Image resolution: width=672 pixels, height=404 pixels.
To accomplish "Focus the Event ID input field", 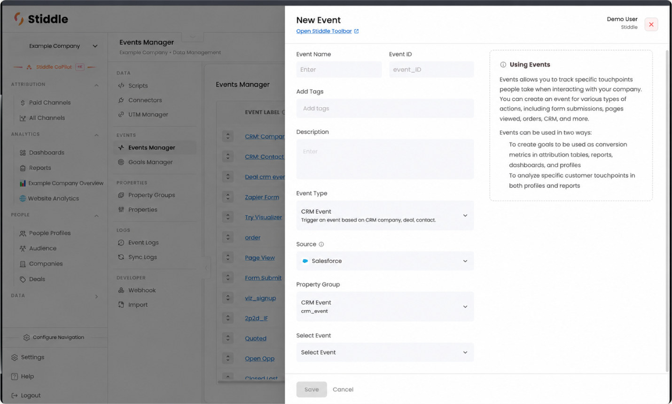I will point(431,70).
